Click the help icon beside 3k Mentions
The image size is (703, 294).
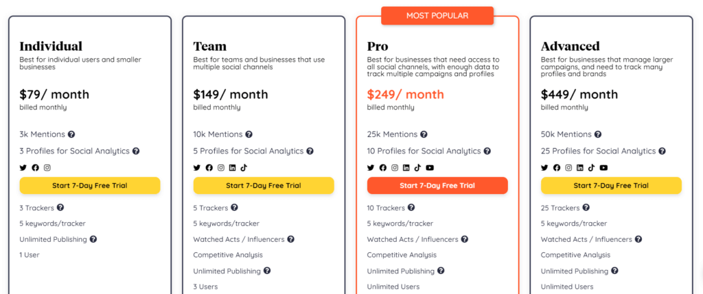71,134
